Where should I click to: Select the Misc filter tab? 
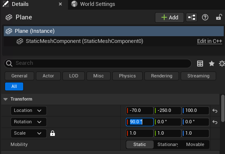click(98, 76)
